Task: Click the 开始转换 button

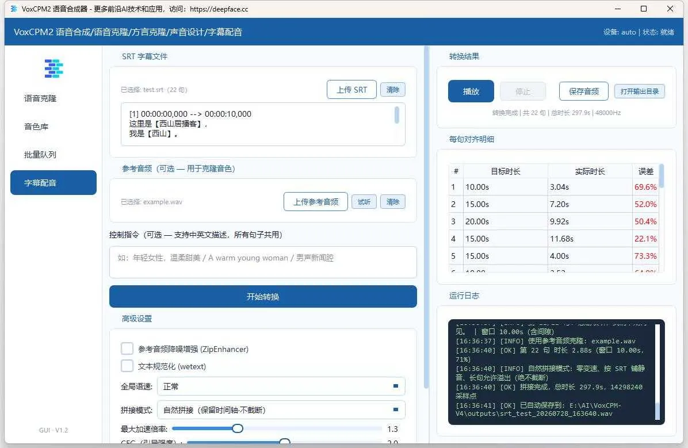Action: [x=263, y=297]
